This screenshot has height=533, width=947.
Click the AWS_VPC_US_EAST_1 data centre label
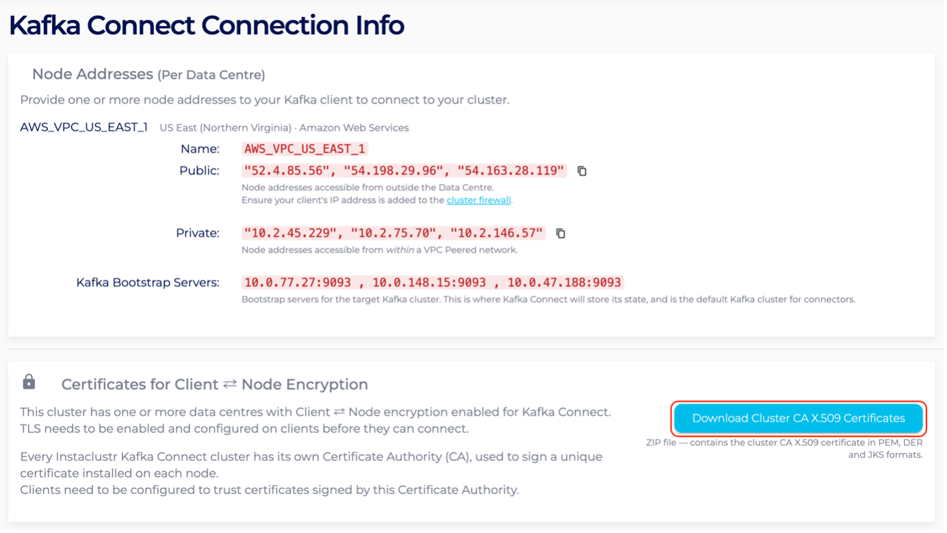[84, 127]
